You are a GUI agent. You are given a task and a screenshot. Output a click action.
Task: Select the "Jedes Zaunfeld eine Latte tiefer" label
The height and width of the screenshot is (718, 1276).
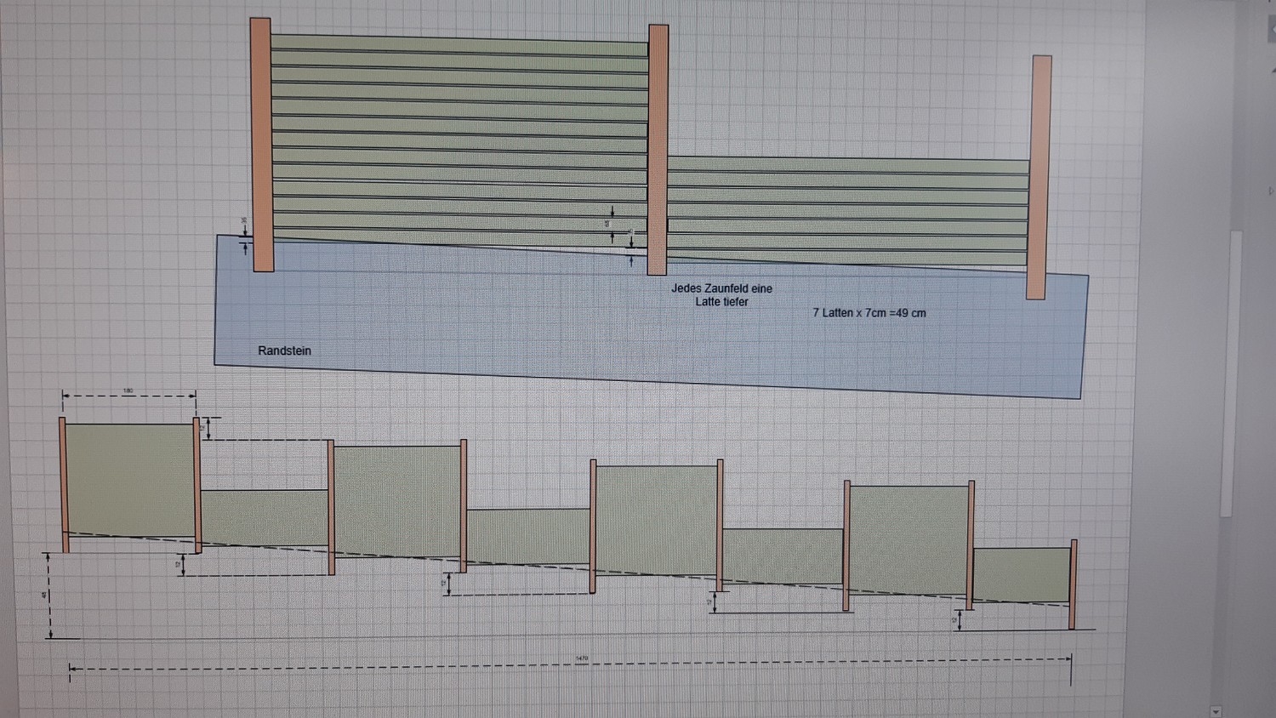[x=721, y=295]
